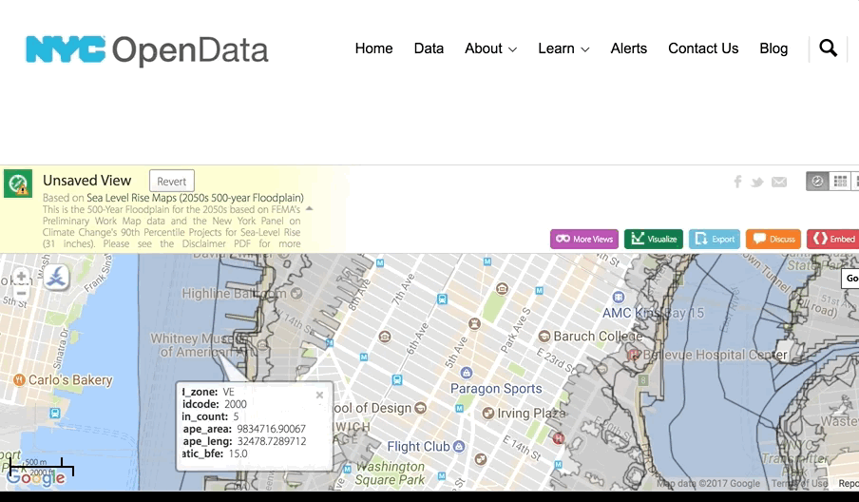Expand the About dropdown menu
859x502 pixels.
tap(491, 48)
